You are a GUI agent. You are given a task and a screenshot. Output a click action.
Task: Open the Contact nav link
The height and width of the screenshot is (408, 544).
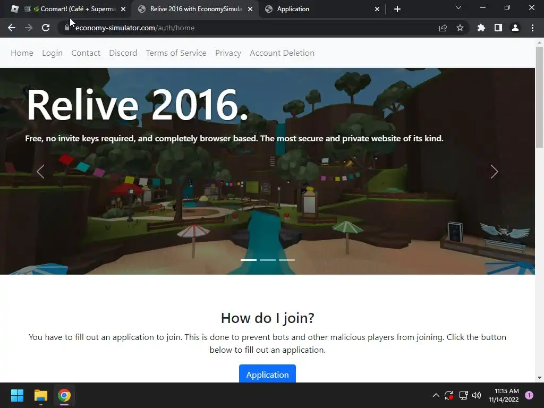tap(86, 53)
